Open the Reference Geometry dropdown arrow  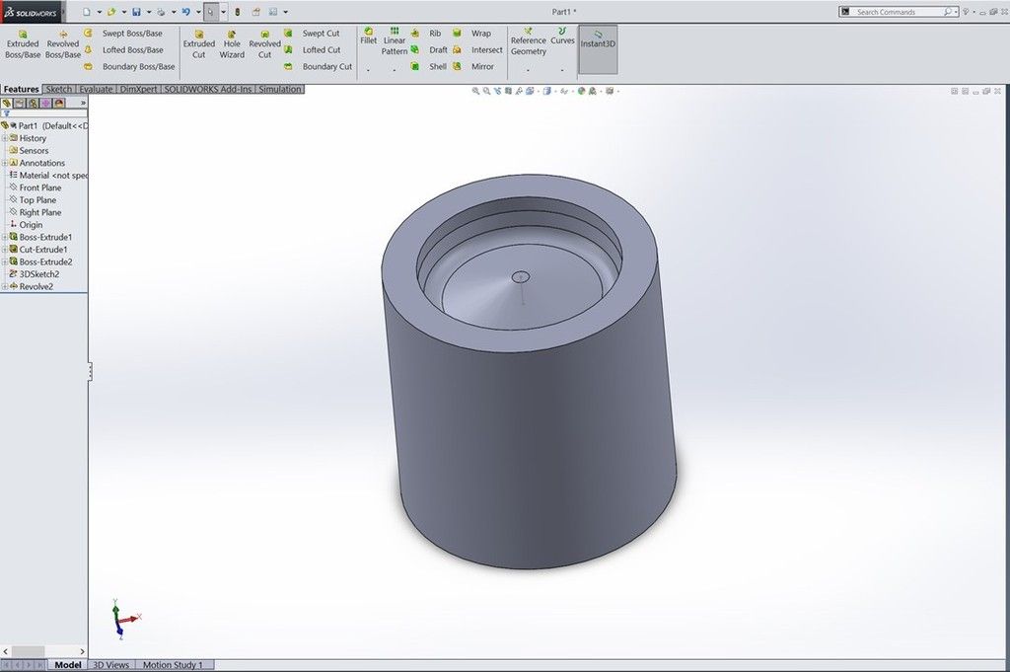[528, 70]
